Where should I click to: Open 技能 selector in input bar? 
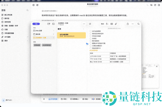coord(86,99)
